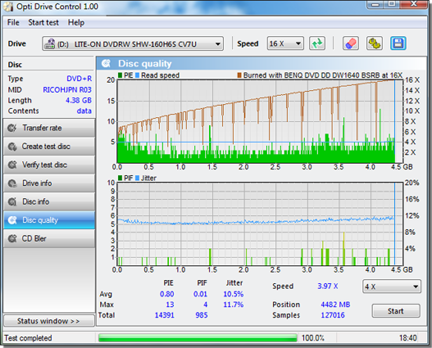Click the refresh drive speed icon
Viewport: 432px width, 348px height.
[317, 43]
